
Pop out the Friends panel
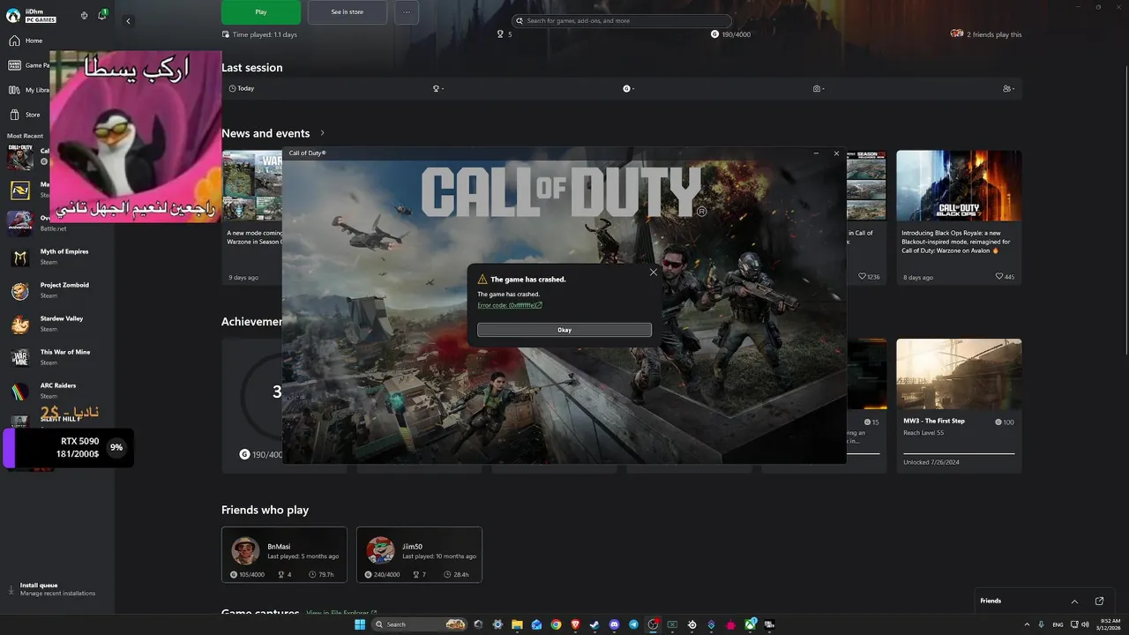(1099, 601)
